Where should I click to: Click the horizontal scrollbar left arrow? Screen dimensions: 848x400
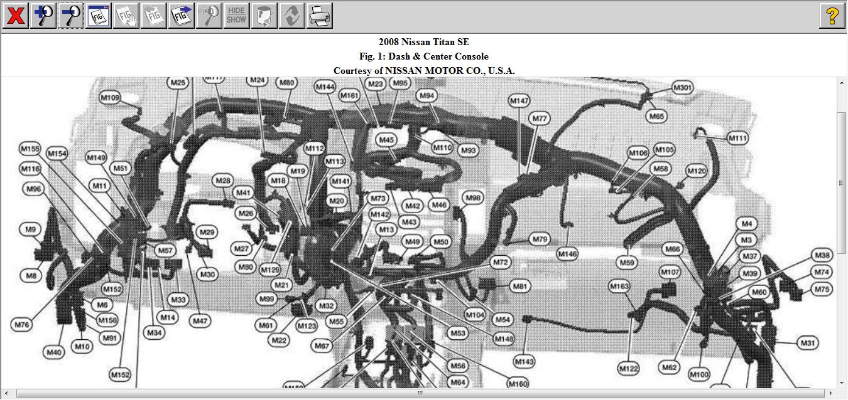click(7, 394)
